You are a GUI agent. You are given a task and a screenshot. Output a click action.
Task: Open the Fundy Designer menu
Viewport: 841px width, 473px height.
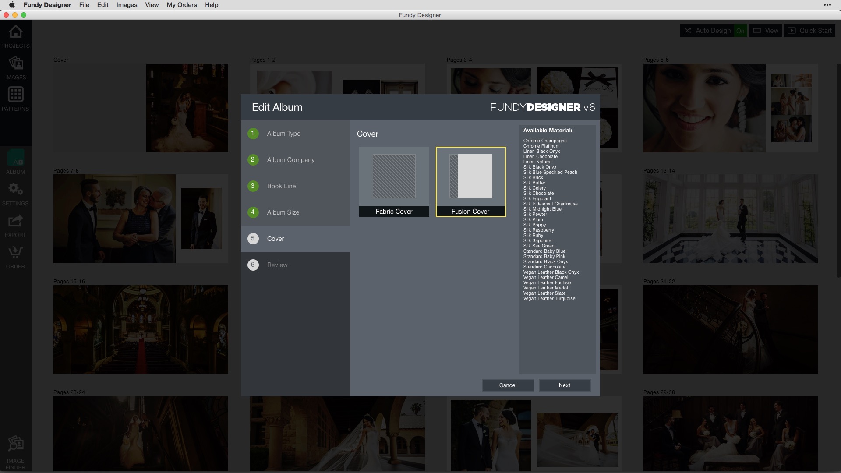47,5
